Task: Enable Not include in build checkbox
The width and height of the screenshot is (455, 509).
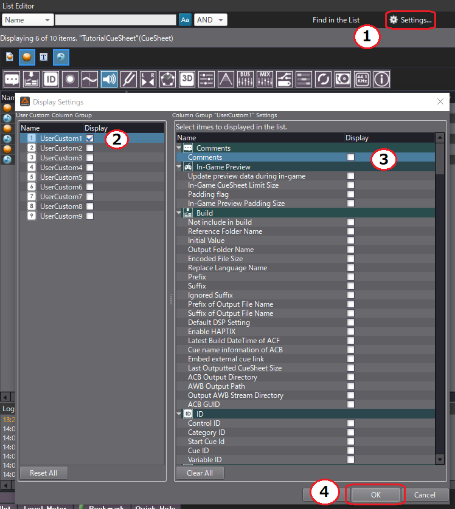Action: tap(350, 222)
